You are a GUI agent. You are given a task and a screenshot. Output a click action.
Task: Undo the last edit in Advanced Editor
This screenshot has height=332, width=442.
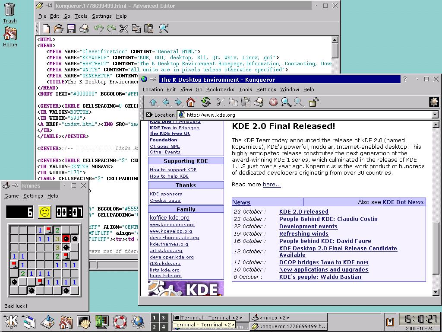coord(98,29)
